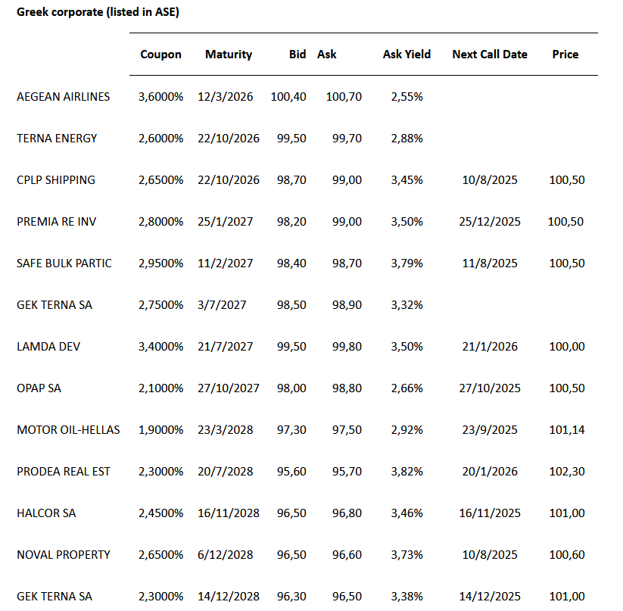
Task: Select SAFE BULK PARTIC in the list
Action: point(64,263)
